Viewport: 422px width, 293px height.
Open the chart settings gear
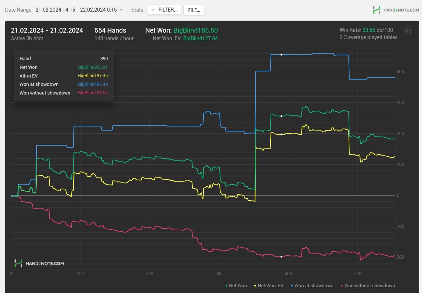pyautogui.click(x=408, y=32)
